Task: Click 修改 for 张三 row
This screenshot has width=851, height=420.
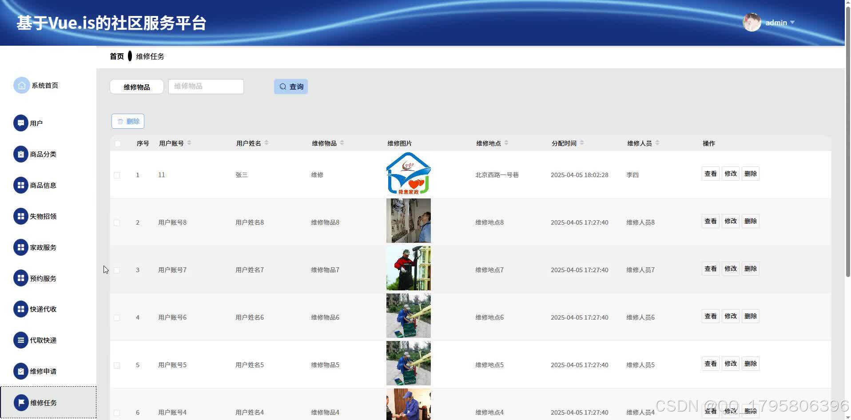Action: 731,174
